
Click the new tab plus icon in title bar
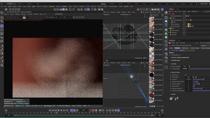click(x=38, y=4)
